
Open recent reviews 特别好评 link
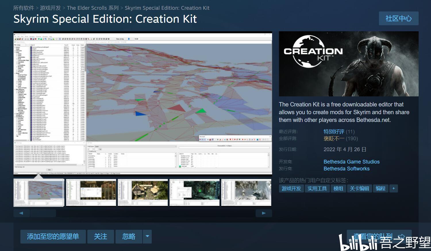click(x=334, y=132)
